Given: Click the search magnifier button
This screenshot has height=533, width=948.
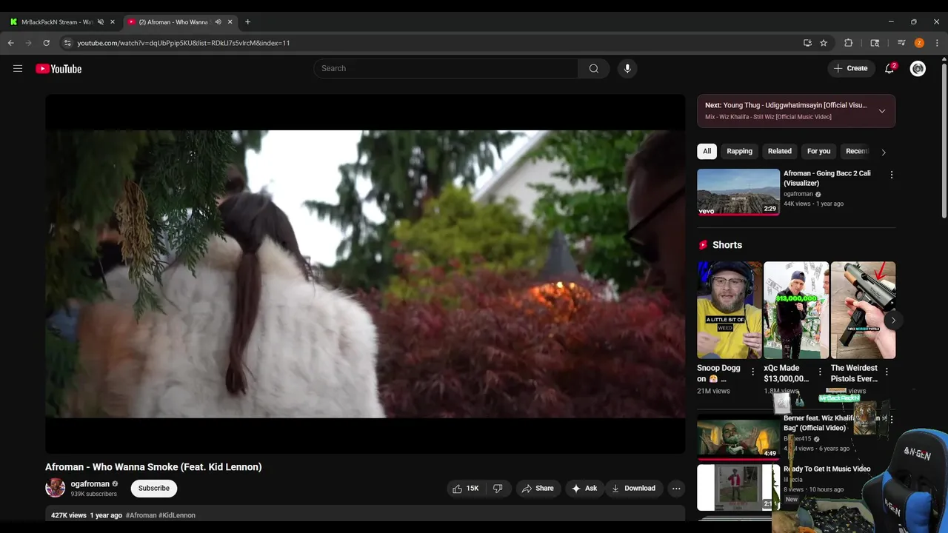Looking at the screenshot, I should point(594,68).
